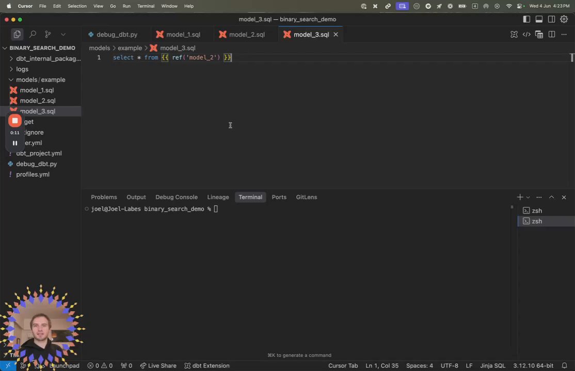The width and height of the screenshot is (575, 371).
Task: Change encoding via UTF-8 status item
Action: pyautogui.click(x=449, y=365)
